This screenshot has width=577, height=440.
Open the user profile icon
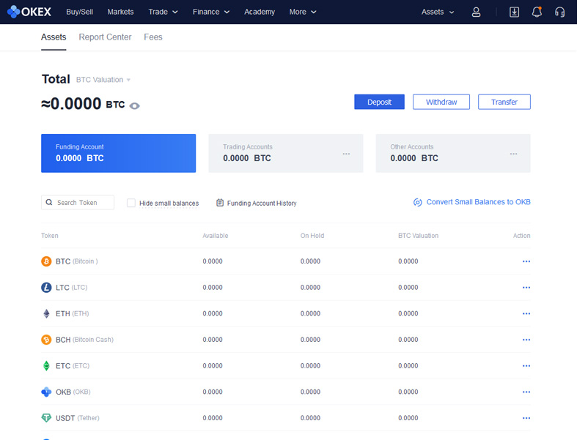476,12
